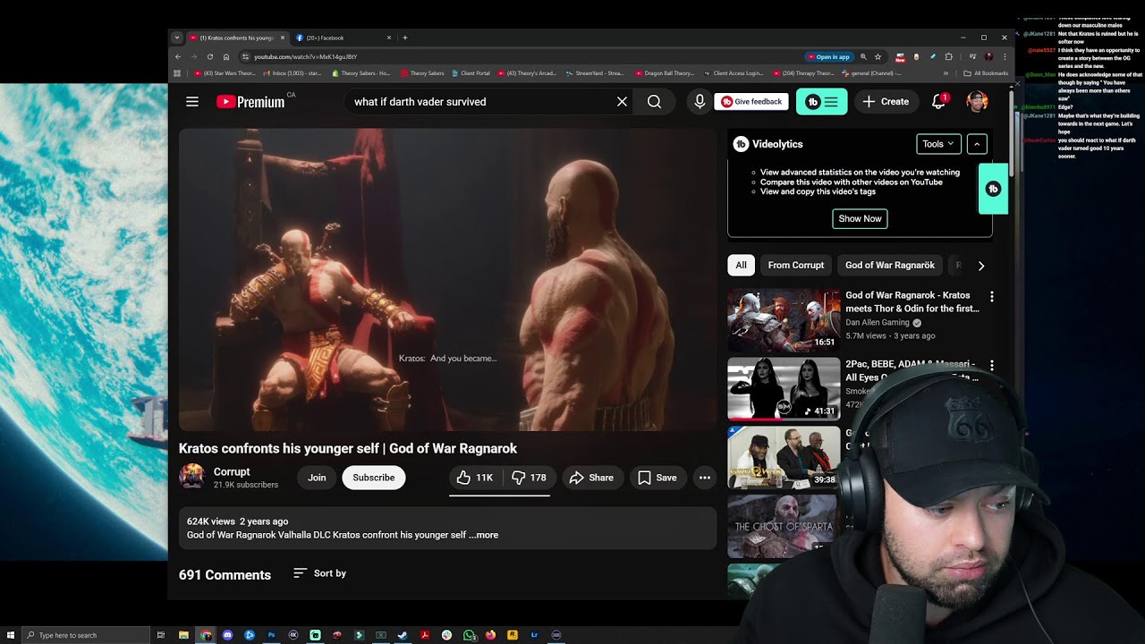Share this video

click(591, 478)
